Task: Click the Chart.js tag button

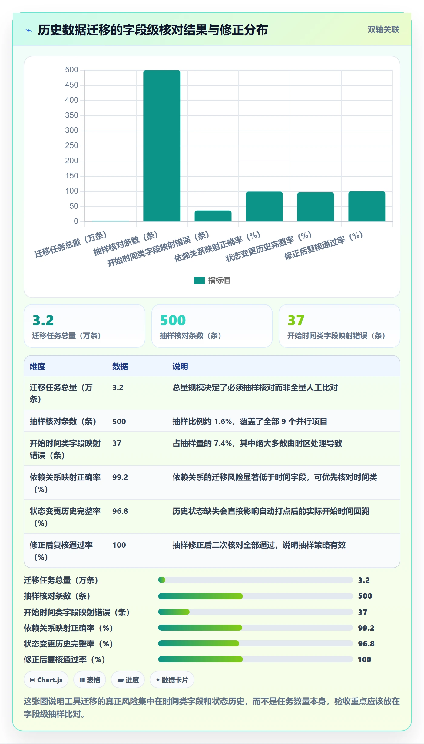Action: [46, 680]
